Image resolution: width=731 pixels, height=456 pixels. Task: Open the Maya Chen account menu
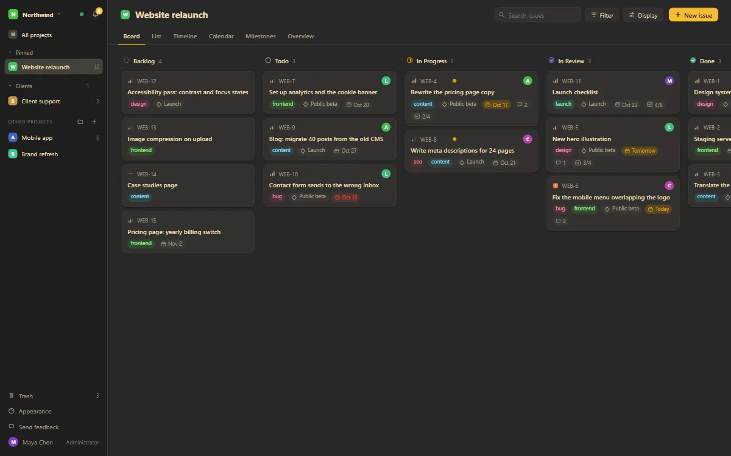(x=54, y=442)
